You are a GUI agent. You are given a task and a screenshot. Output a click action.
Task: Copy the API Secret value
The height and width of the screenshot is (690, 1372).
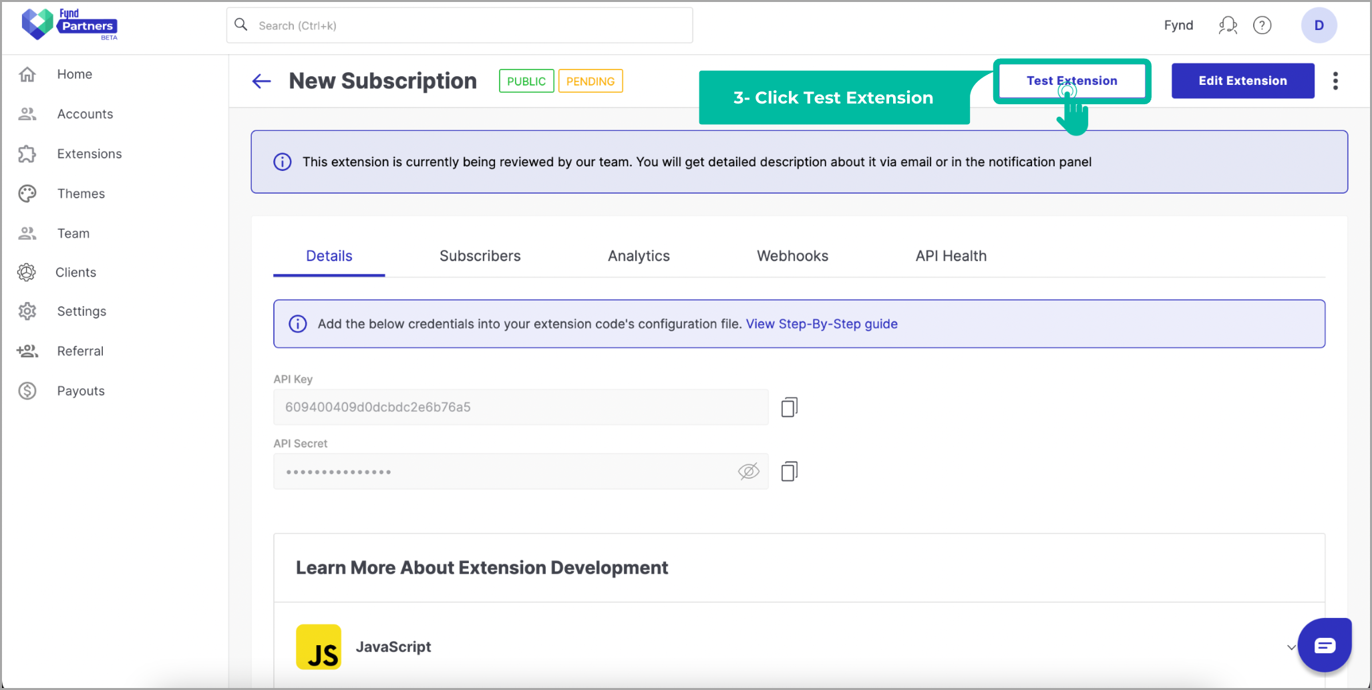pyautogui.click(x=790, y=472)
